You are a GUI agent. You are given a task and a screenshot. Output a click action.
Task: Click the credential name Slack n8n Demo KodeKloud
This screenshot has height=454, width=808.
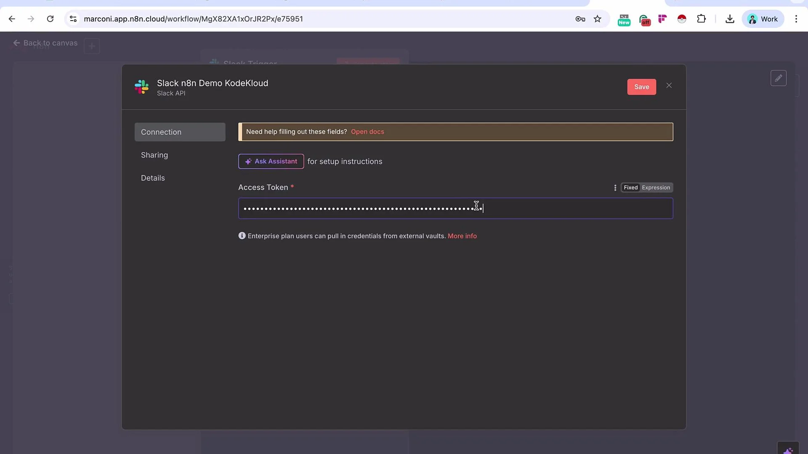[213, 83]
